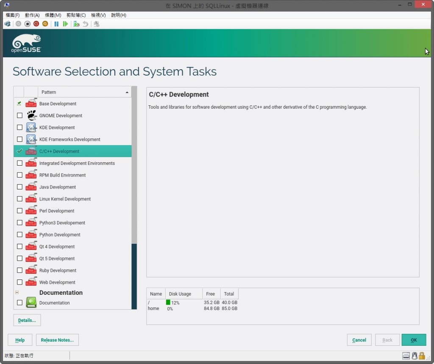Click the Web Development pattern icon

(x=31, y=282)
